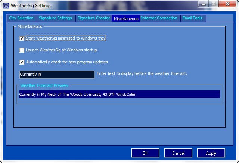Click the WeatherSig app icon in title bar
Viewport: 239px width, 163px height.
tap(6, 6)
